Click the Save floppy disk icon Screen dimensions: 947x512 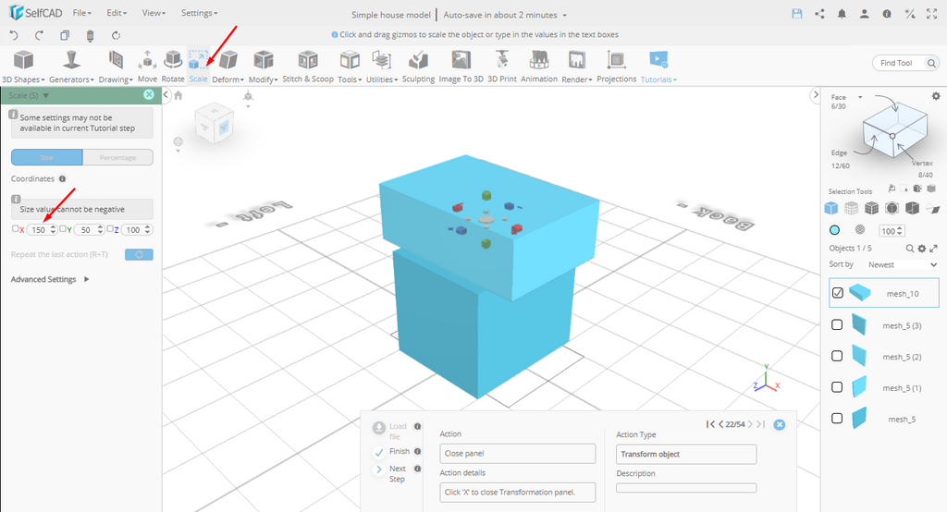point(797,14)
